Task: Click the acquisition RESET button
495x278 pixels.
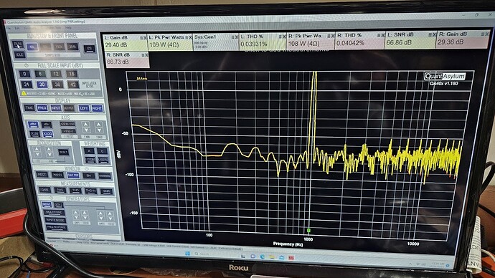Action: tap(63, 152)
